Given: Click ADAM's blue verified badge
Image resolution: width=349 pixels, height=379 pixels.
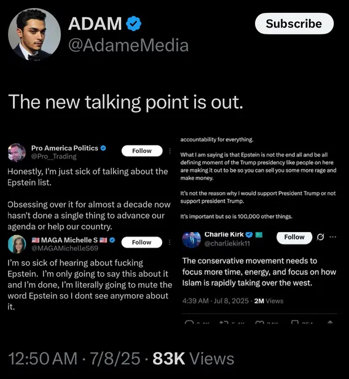Looking at the screenshot, I should [133, 23].
